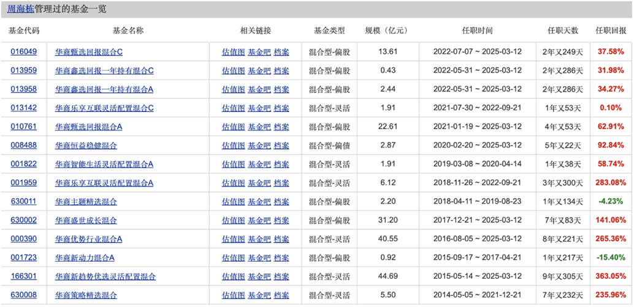The width and height of the screenshot is (634, 307).
Task: Open 估值图 for 华商甄选回报混合A
Action: click(233, 127)
